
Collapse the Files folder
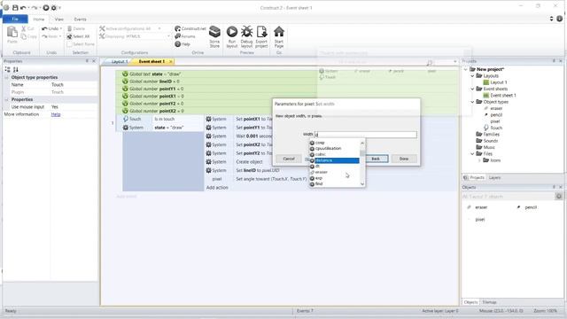(x=472, y=153)
